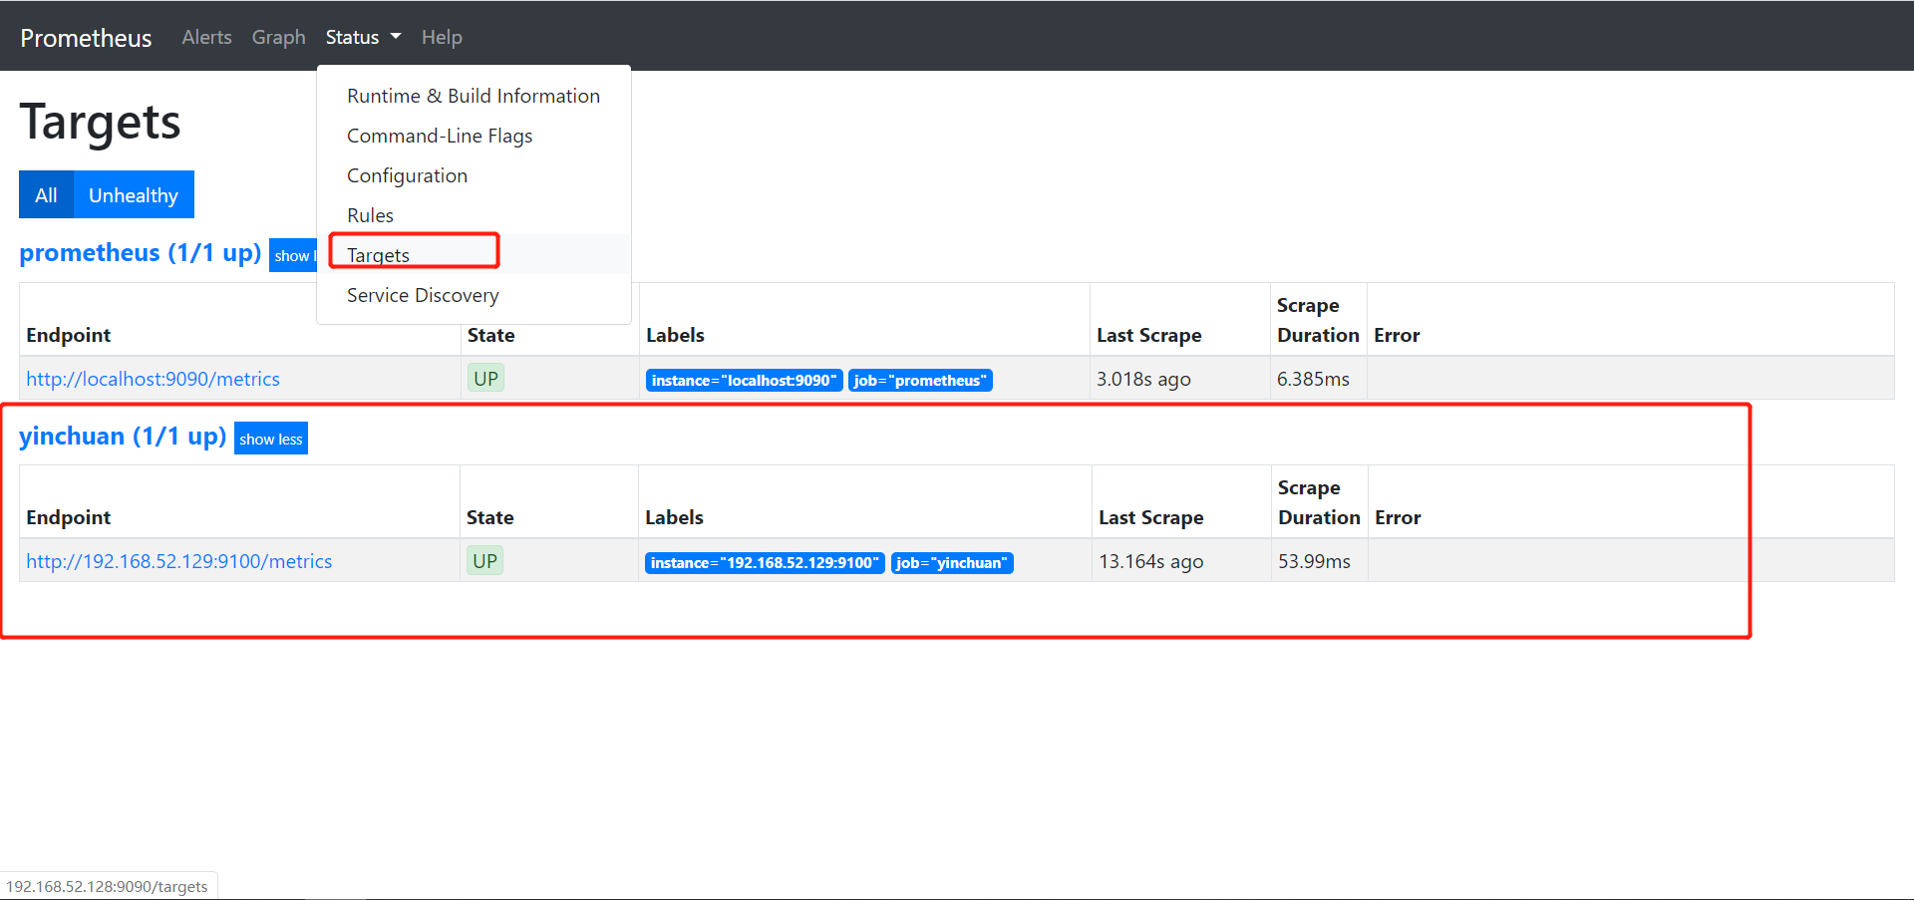Click the job="yinchuan" label badge
The width and height of the screenshot is (1914, 900).
pos(952,562)
